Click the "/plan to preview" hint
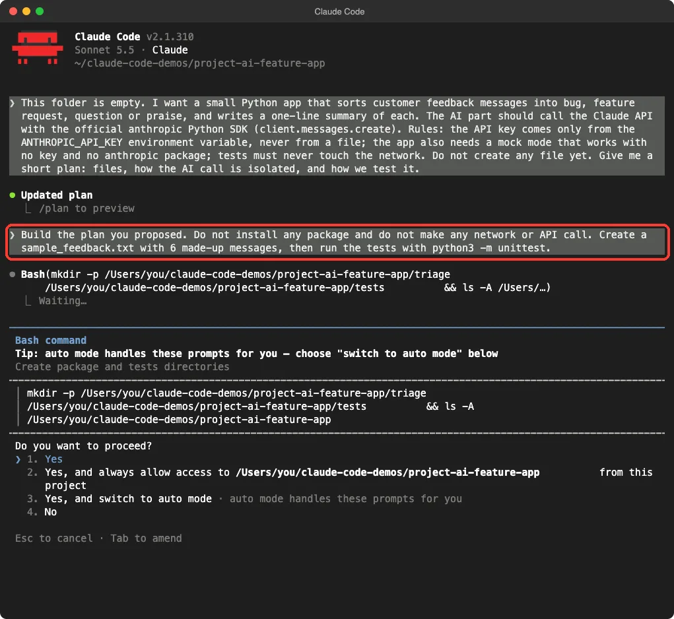This screenshot has height=619, width=674. tap(86, 209)
